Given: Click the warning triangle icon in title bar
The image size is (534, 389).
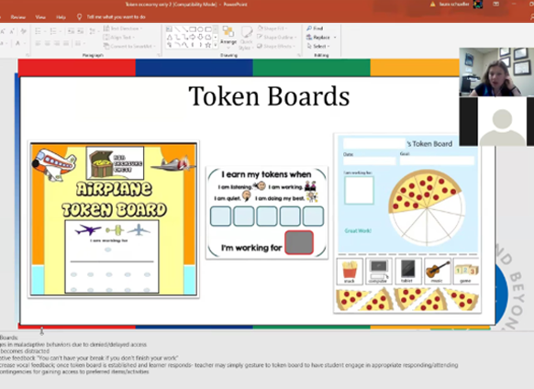Looking at the screenshot, I should [433, 4].
